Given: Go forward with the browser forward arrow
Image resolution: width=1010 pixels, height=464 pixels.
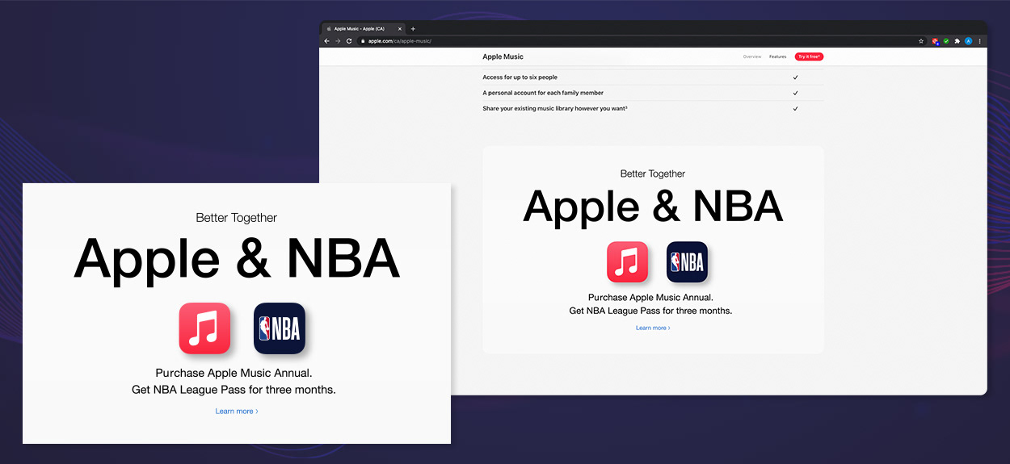Looking at the screenshot, I should tap(338, 41).
